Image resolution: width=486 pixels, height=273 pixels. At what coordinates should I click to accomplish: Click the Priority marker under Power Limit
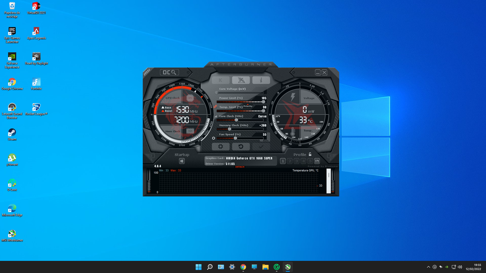(x=248, y=106)
